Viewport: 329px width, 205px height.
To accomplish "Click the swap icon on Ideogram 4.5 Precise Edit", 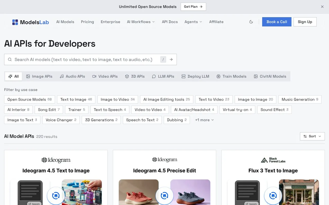I will tap(164, 196).
